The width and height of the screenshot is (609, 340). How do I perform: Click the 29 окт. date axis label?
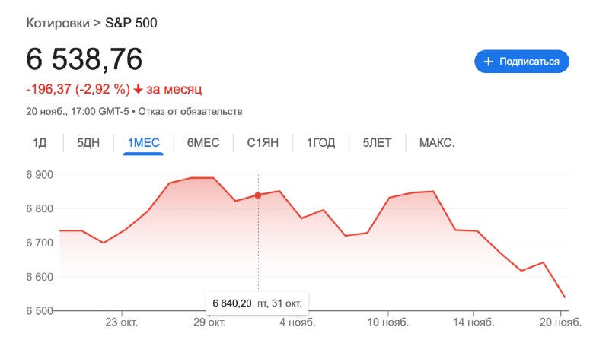tap(209, 322)
